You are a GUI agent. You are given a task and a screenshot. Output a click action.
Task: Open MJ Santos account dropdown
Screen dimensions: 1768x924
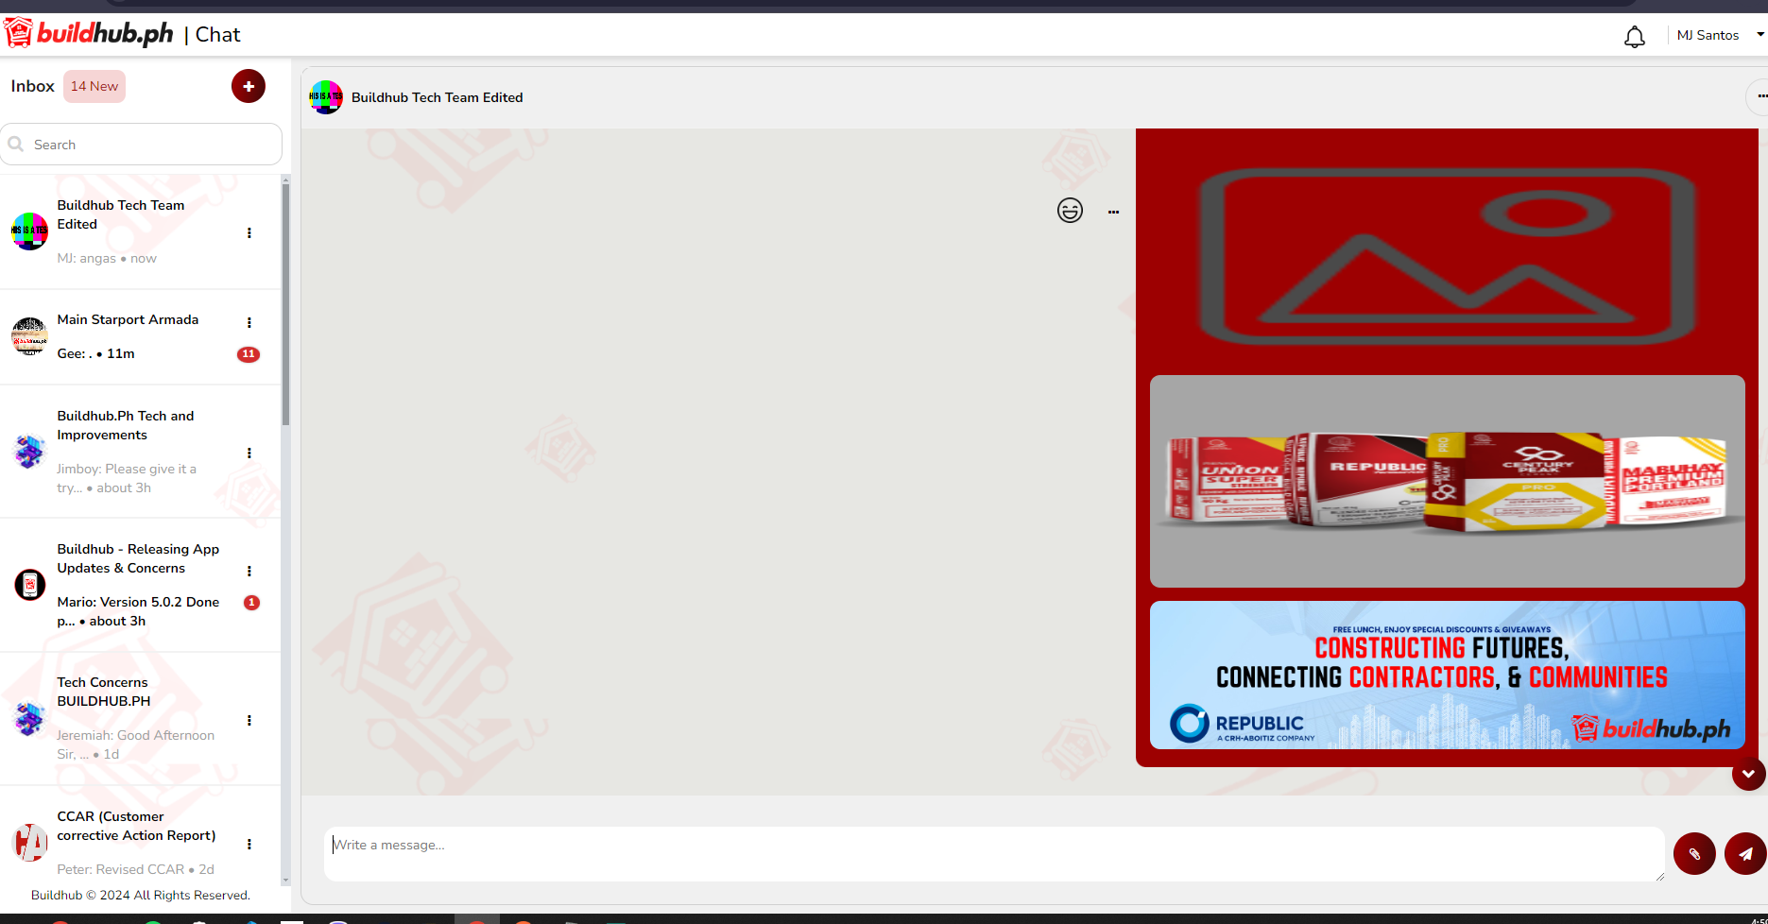pos(1719,35)
